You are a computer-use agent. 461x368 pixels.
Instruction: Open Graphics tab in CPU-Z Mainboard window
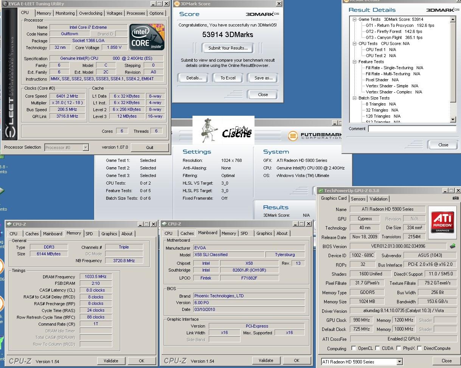[x=264, y=233]
